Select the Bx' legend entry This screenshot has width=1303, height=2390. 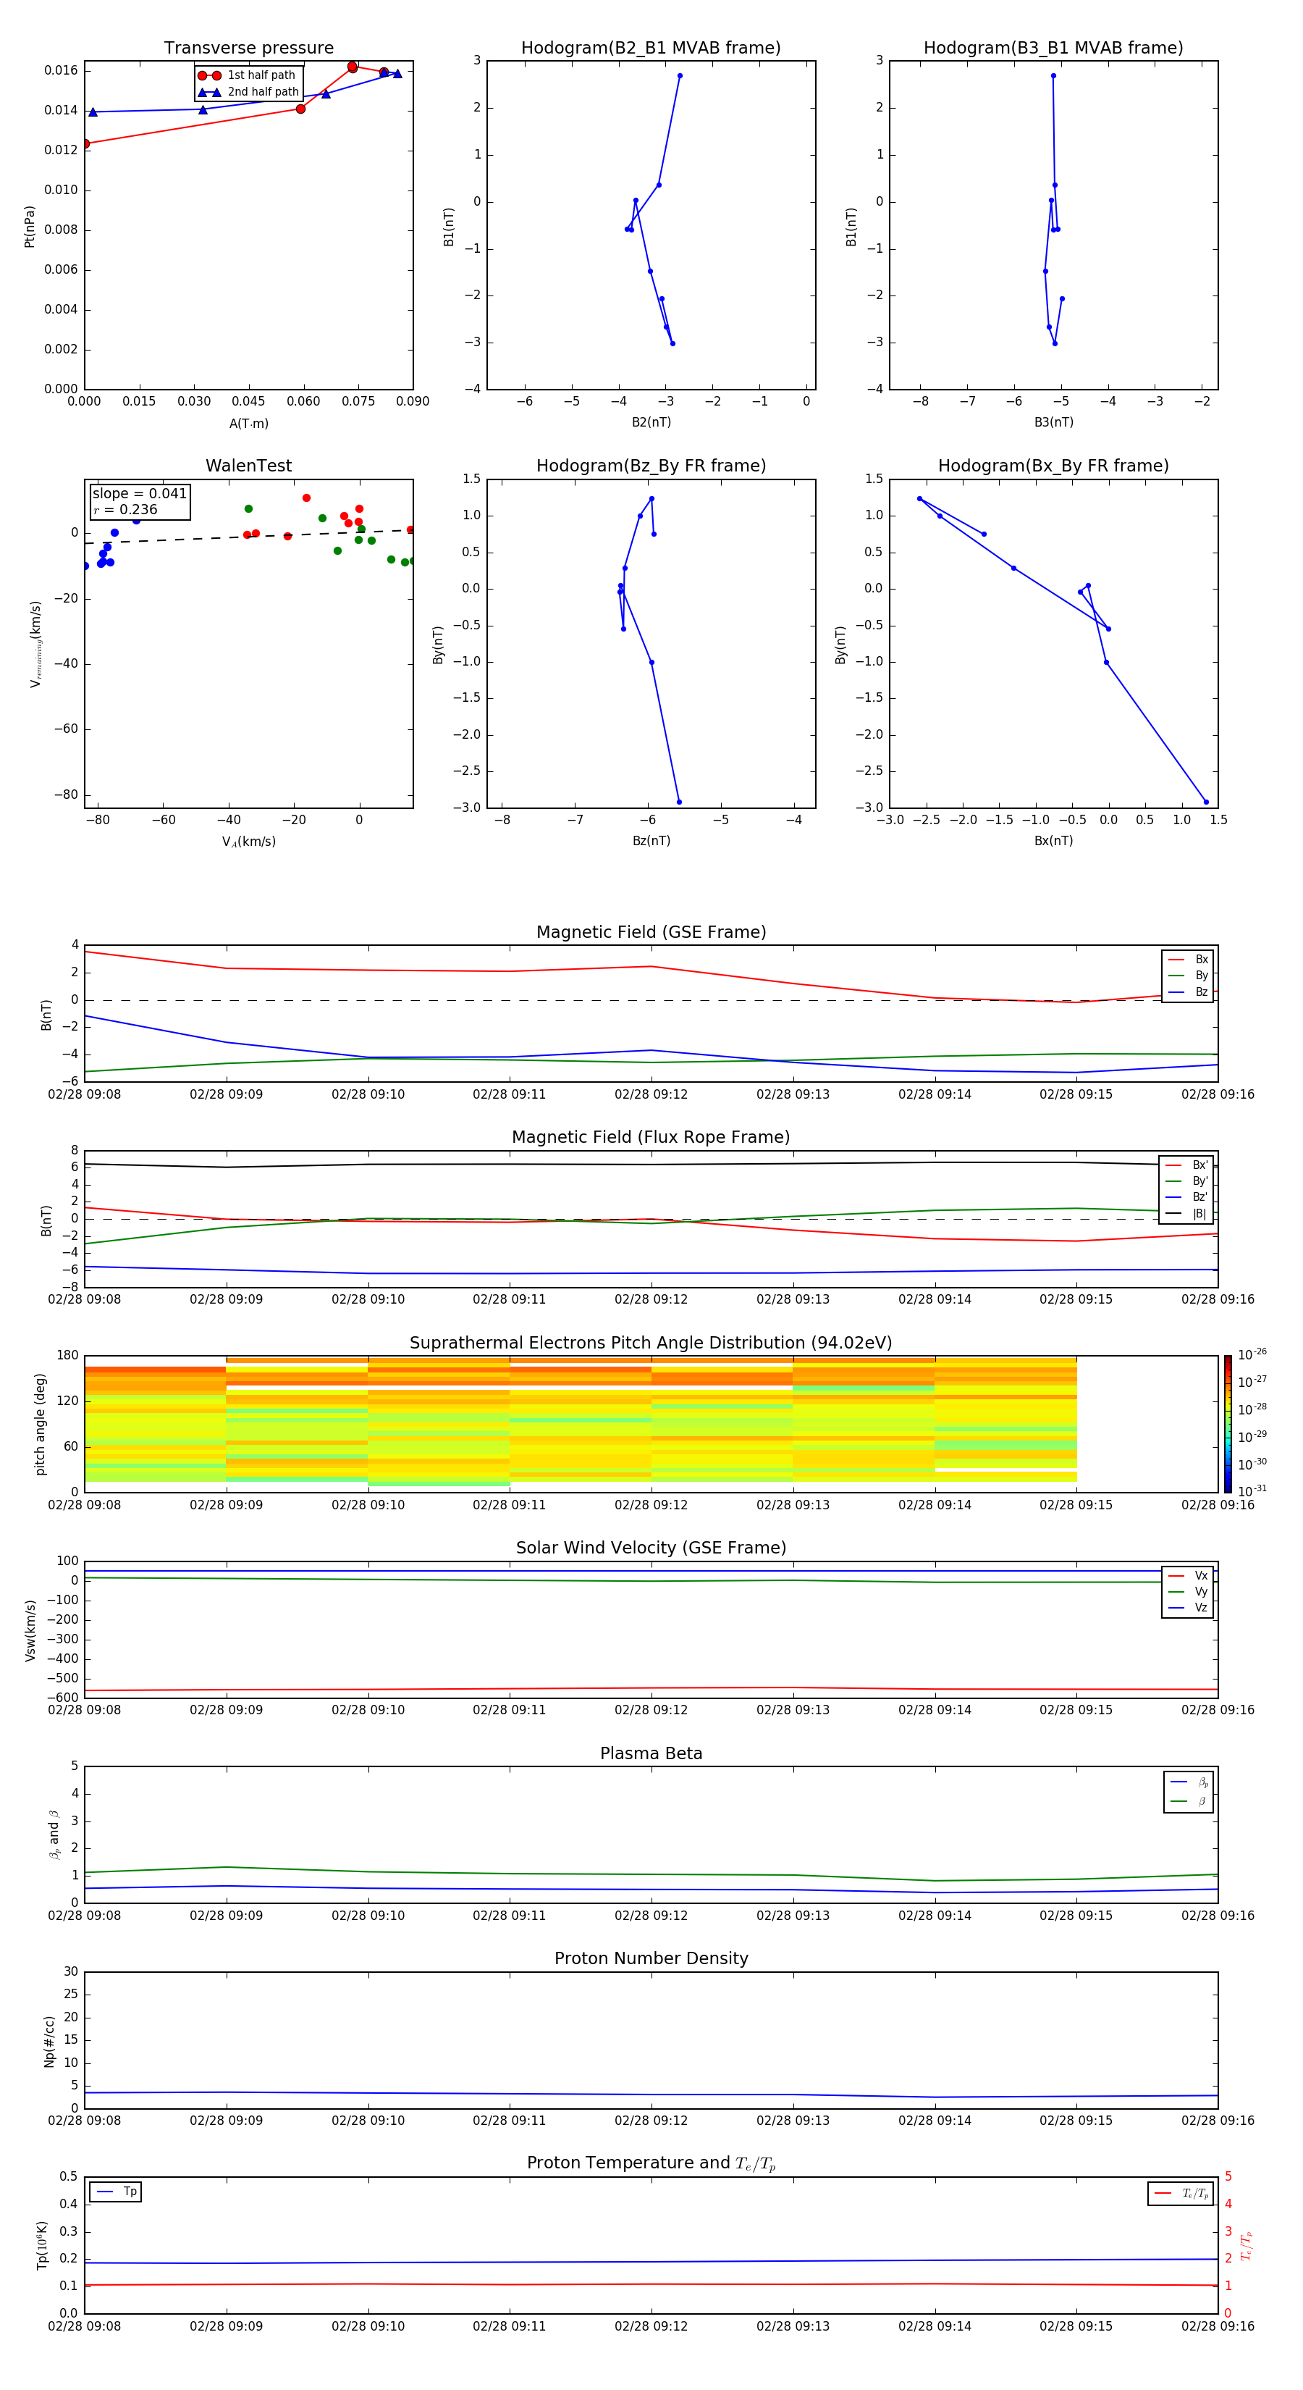click(x=1186, y=1165)
